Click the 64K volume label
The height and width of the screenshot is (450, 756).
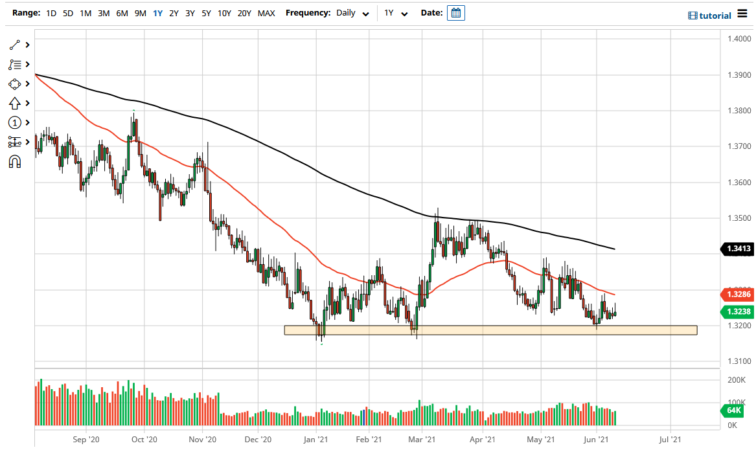tap(733, 411)
